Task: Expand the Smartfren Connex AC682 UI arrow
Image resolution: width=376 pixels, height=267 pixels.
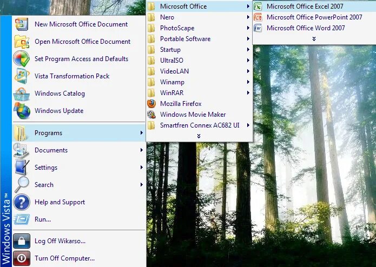Action: [248, 125]
